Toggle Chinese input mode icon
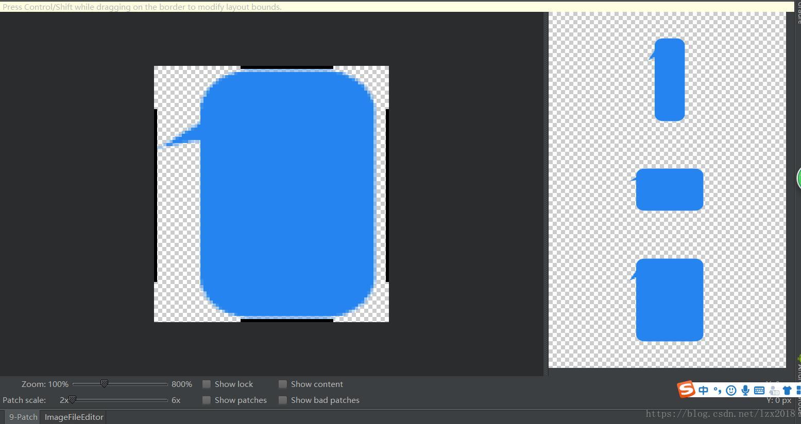The height and width of the screenshot is (424, 801). 704,391
